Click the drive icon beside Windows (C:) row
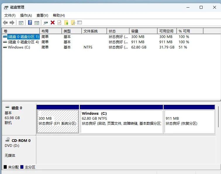This screenshot has width=221, height=174. click(5, 47)
